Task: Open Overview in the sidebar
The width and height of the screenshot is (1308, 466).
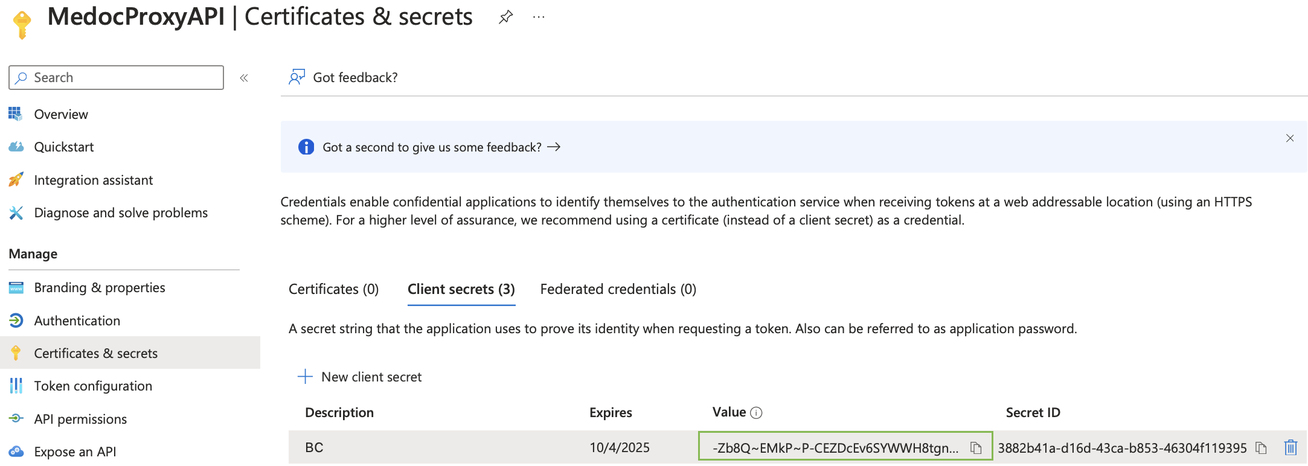Action: (x=60, y=115)
